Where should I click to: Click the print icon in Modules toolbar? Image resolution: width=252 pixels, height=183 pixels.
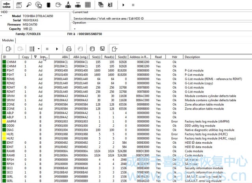69,49
